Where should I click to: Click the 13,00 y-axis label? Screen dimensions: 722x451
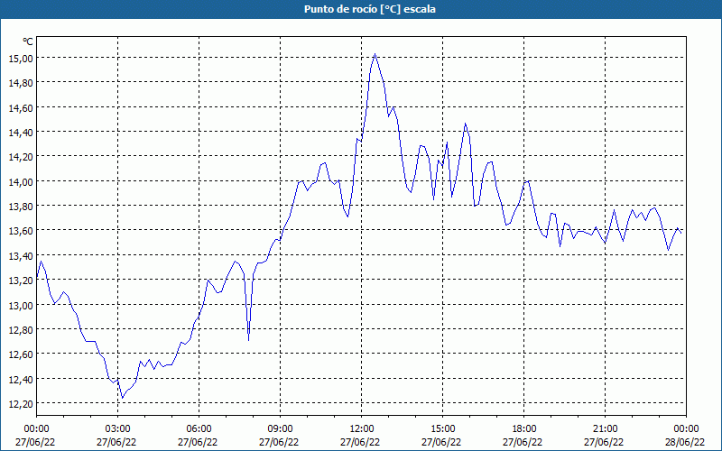(21, 305)
